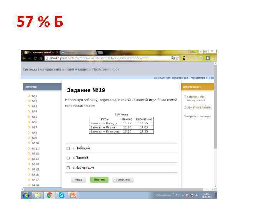Open the Chrome menu hamburger icon
Viewport: 277px width, 207px height.
(214, 58)
